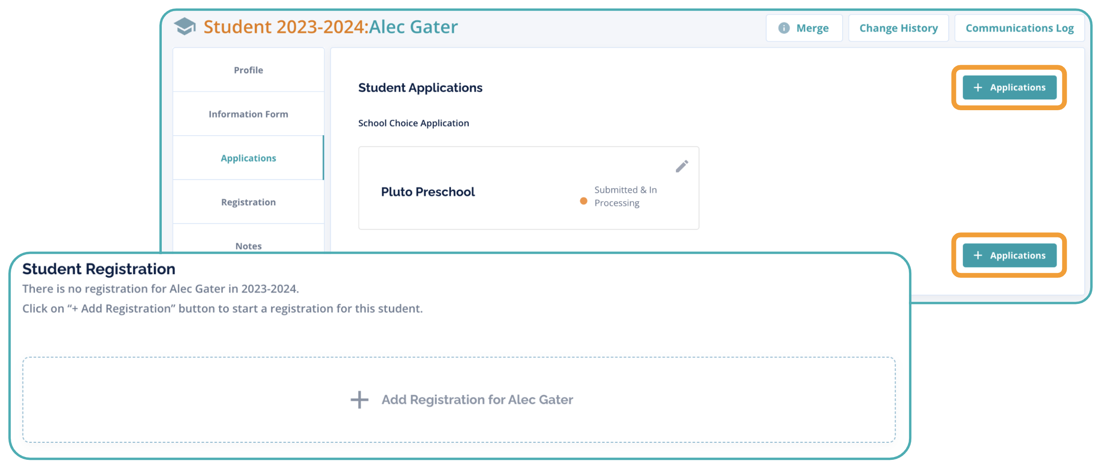Open the Notes sidebar tab
Image resolution: width=1099 pixels, height=467 pixels.
248,246
